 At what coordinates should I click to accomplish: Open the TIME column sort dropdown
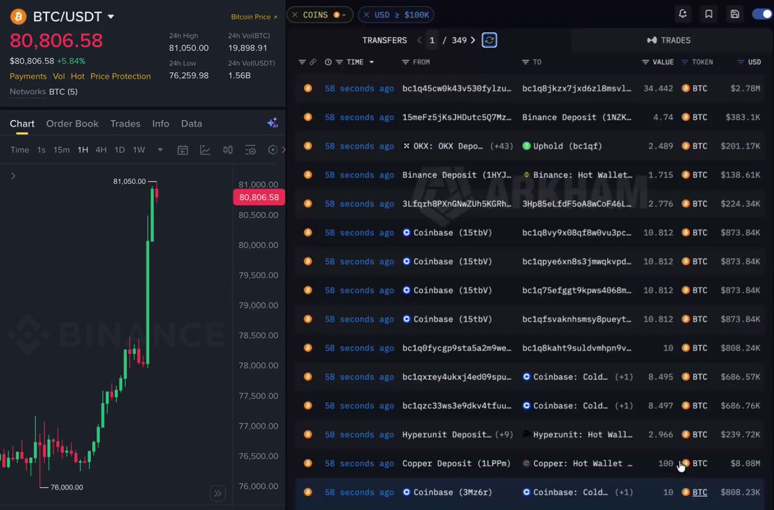tap(371, 62)
